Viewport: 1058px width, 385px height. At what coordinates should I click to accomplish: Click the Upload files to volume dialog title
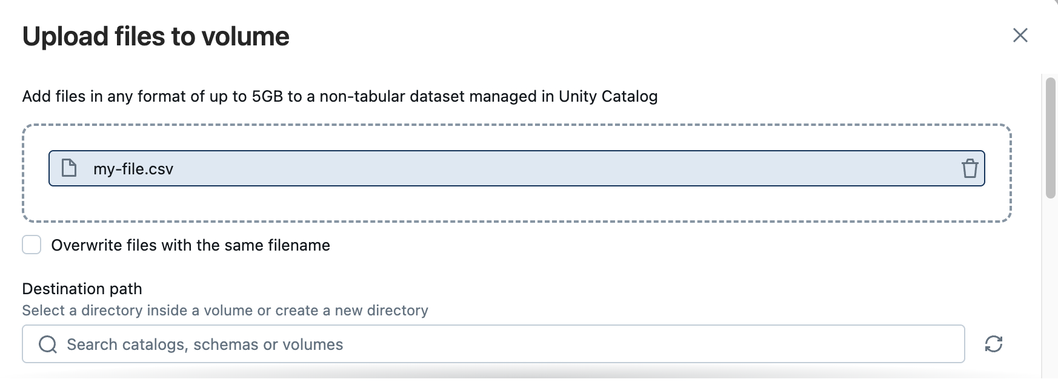point(156,36)
